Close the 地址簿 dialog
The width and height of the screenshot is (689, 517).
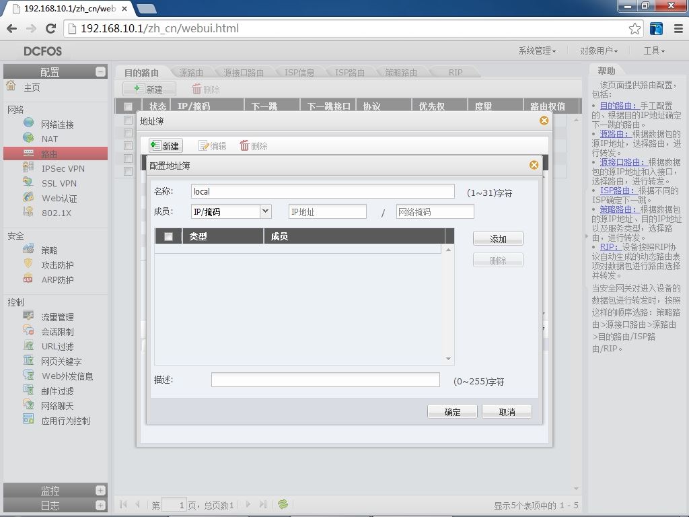[544, 120]
